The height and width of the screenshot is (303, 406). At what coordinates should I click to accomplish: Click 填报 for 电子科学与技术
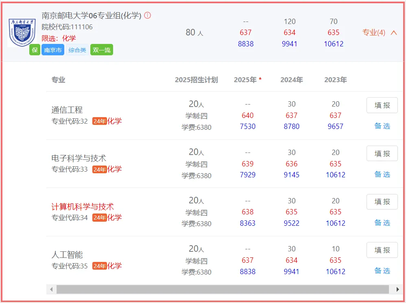coord(382,153)
